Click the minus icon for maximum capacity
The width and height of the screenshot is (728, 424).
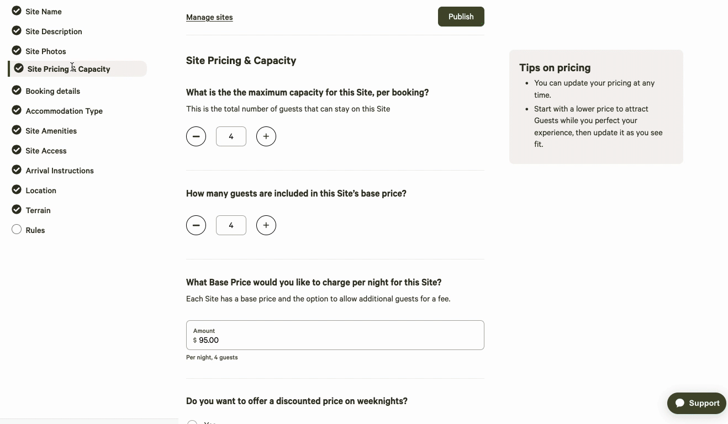[196, 136]
